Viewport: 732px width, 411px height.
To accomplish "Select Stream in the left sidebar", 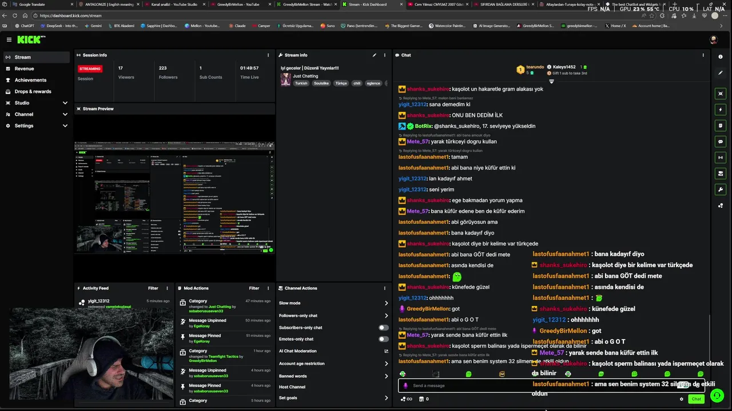I will click(36, 57).
